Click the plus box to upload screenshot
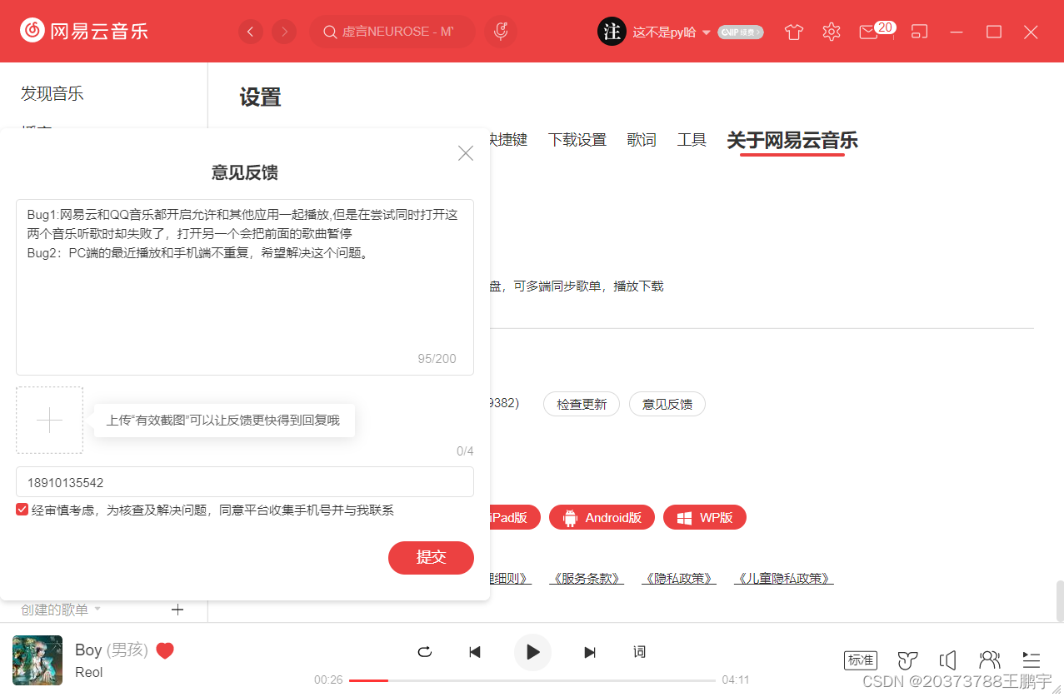This screenshot has height=697, width=1064. click(50, 421)
